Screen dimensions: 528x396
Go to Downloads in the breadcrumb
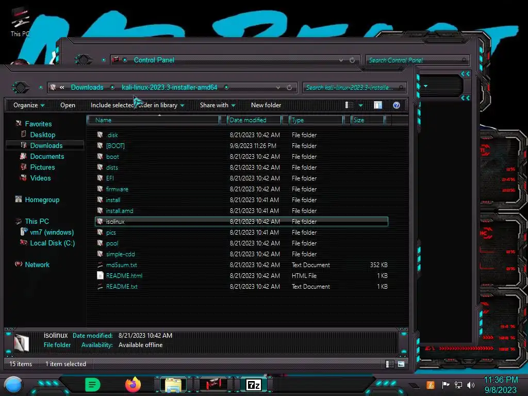coord(87,88)
